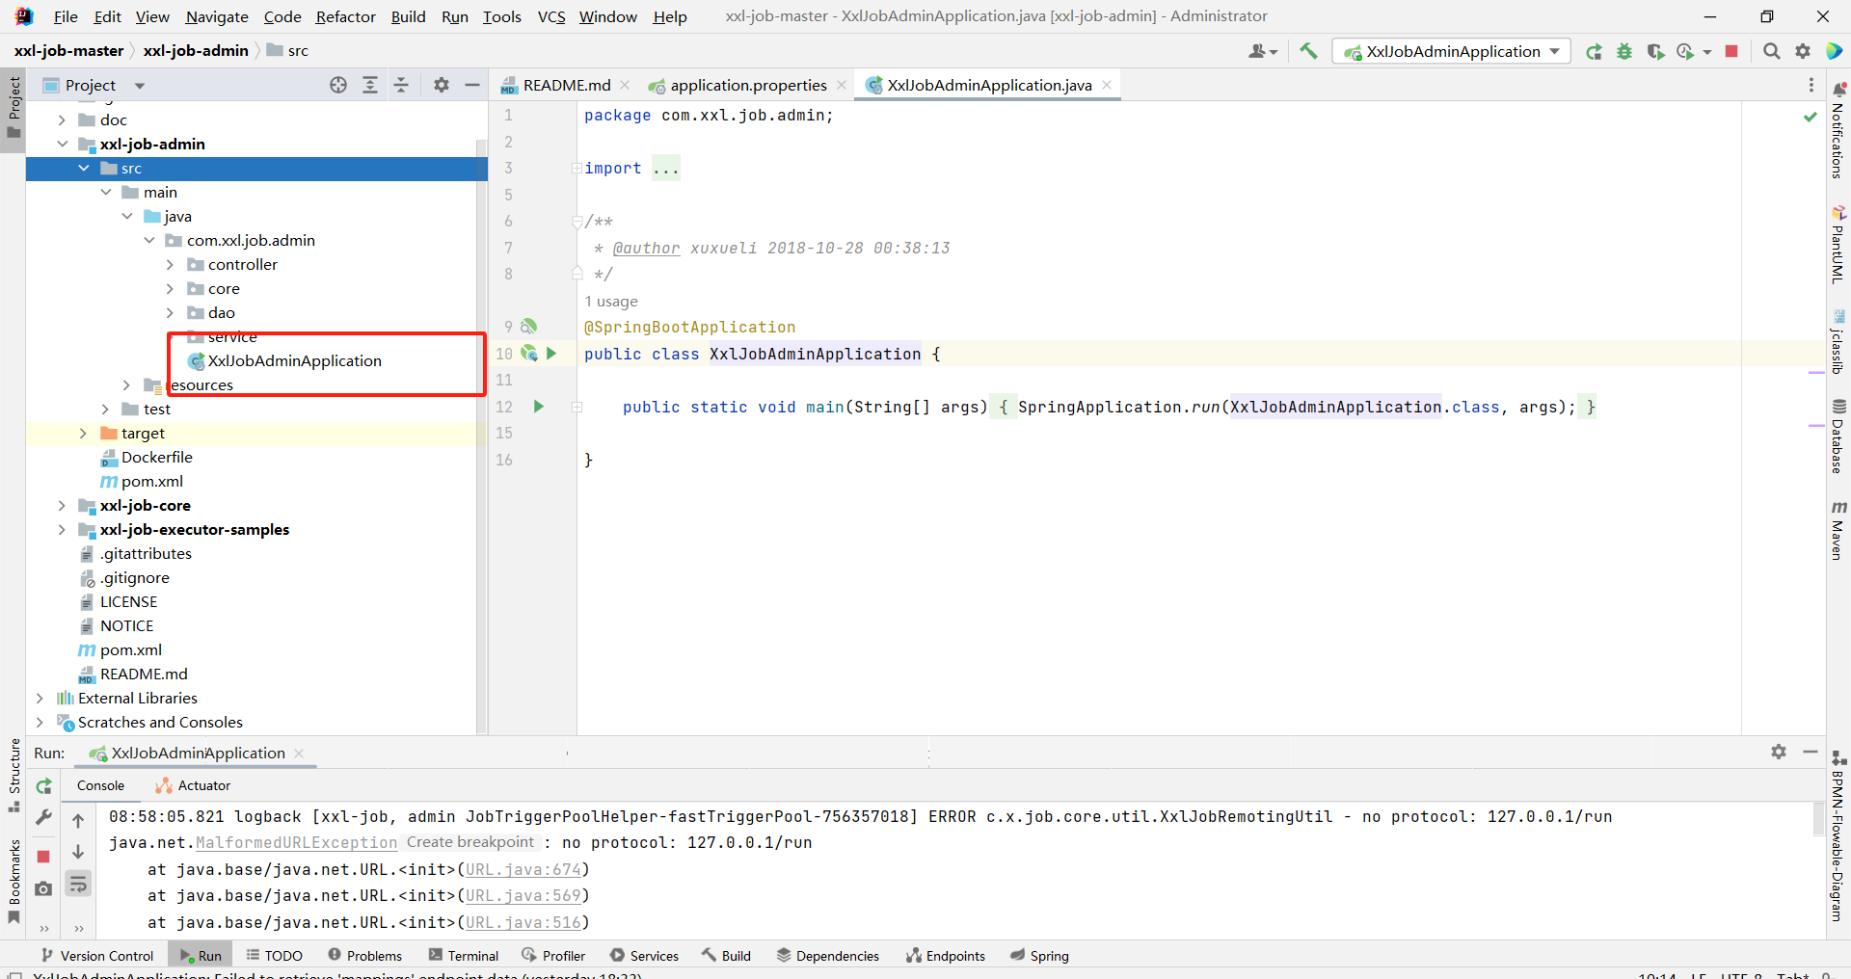Click xxl-job-admin breadcrumb in navigation bar

click(x=196, y=50)
